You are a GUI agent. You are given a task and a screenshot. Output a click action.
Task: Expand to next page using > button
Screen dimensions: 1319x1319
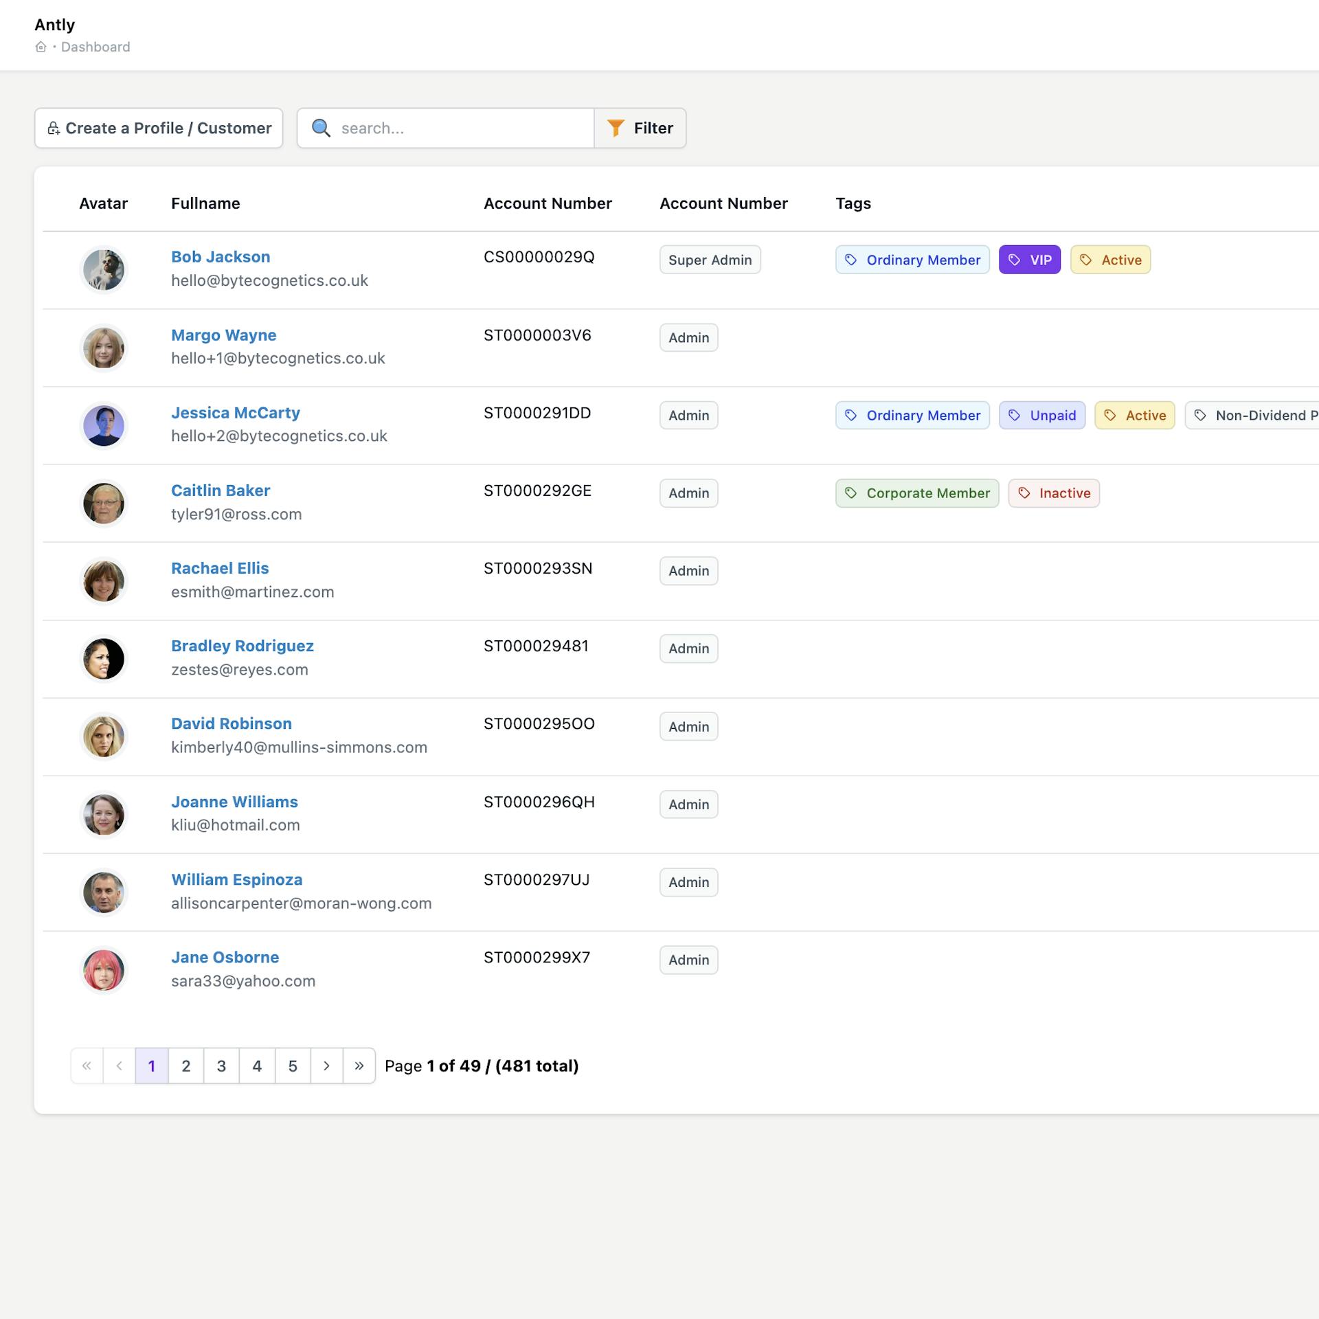[327, 1066]
